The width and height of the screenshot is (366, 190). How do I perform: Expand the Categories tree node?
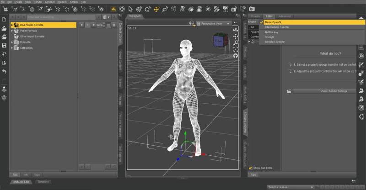tap(12, 48)
